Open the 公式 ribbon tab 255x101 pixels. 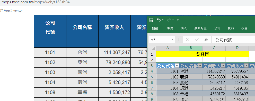click(217, 28)
